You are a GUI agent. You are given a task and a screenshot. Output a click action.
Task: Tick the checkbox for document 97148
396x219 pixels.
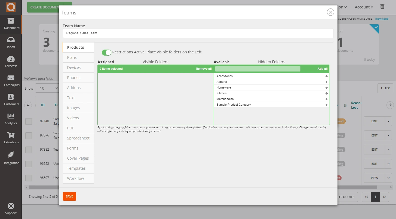click(29, 121)
